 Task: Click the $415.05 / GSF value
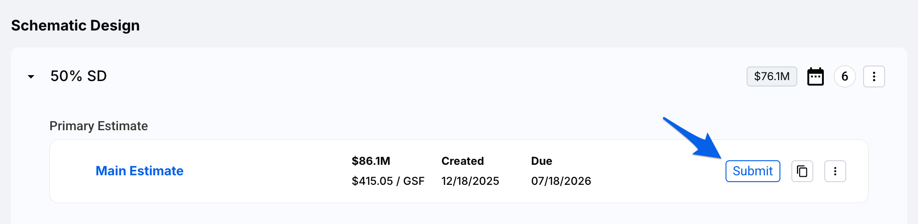[x=388, y=181]
